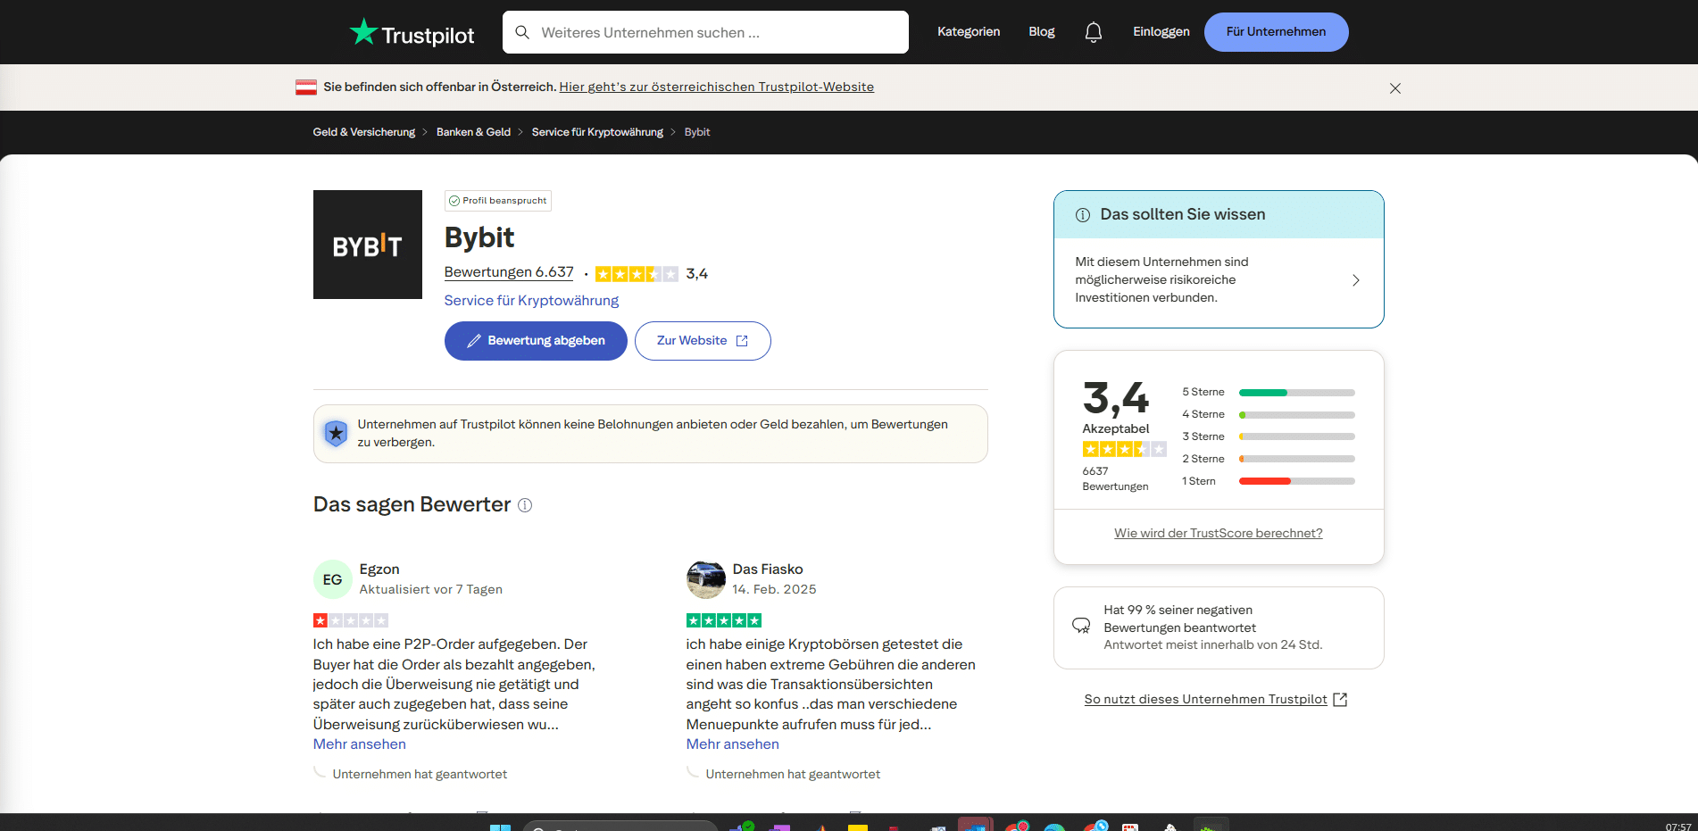Click the Bybit company logo

pyautogui.click(x=368, y=245)
